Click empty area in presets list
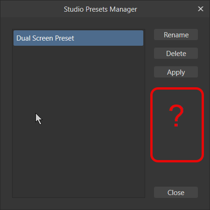Viewport: 210px width, 210px height. (78, 121)
